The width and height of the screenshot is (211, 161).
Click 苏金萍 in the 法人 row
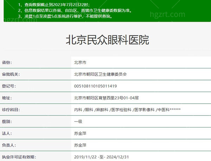[80, 134]
